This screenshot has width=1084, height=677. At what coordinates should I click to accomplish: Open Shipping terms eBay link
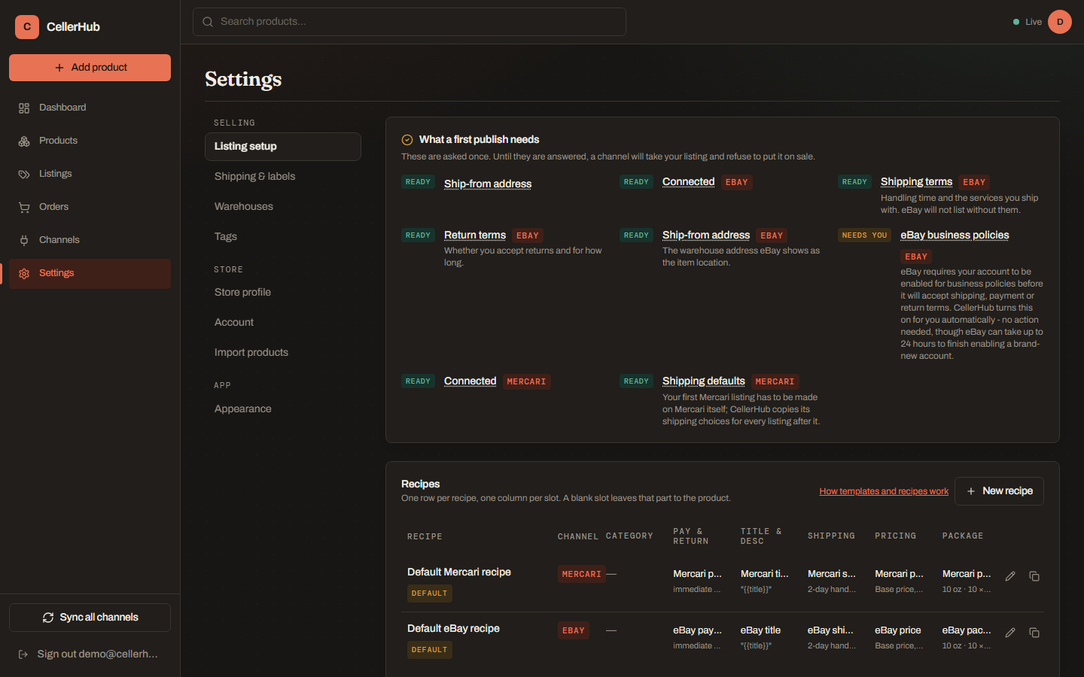[916, 182]
